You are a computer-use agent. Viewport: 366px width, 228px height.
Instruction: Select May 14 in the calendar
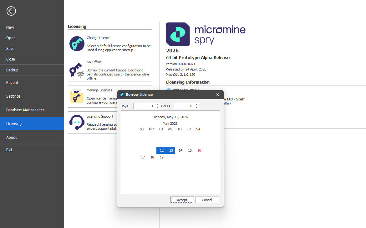point(180,150)
